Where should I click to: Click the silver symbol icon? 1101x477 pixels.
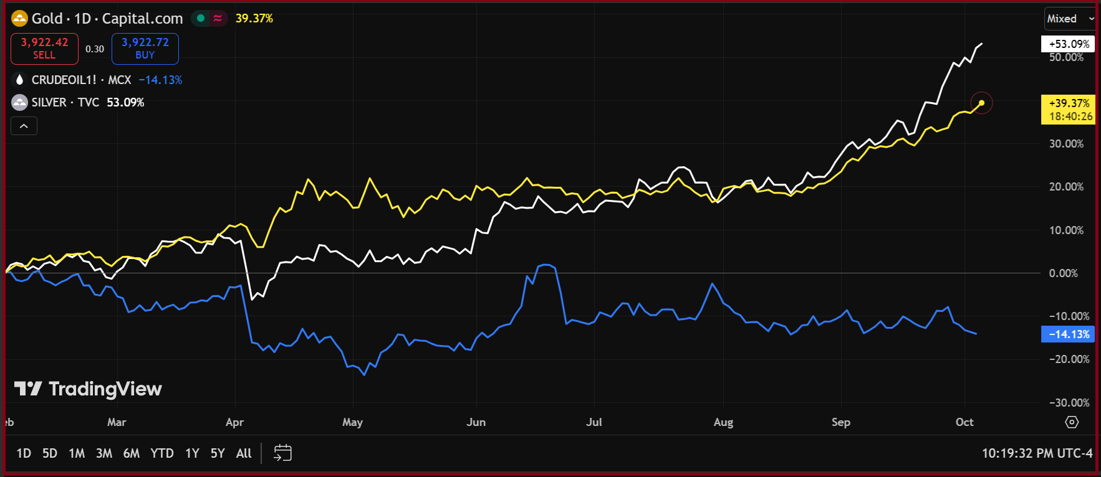pos(20,102)
